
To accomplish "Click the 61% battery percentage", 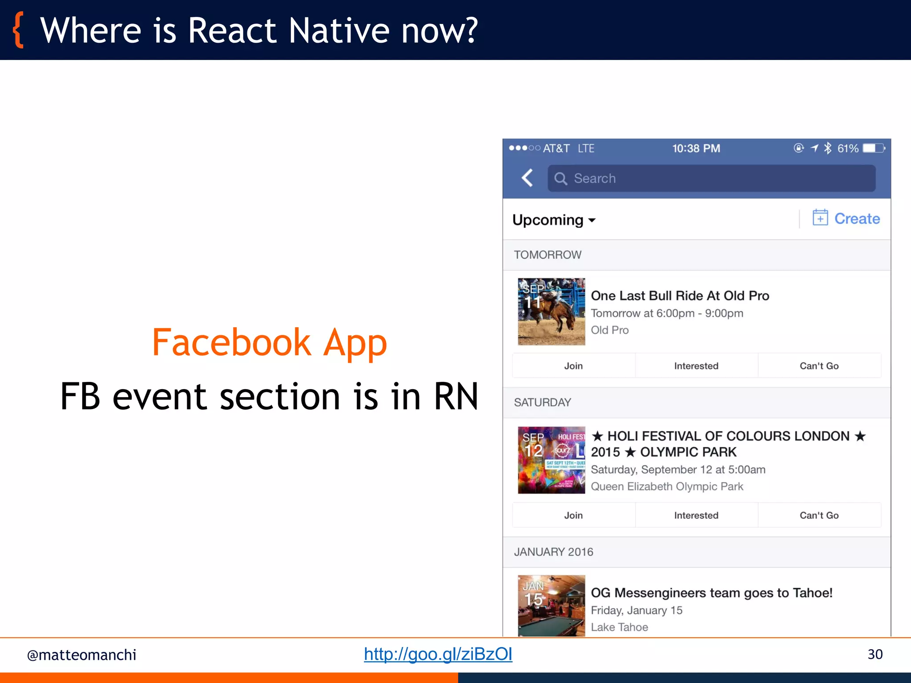I will (x=848, y=148).
